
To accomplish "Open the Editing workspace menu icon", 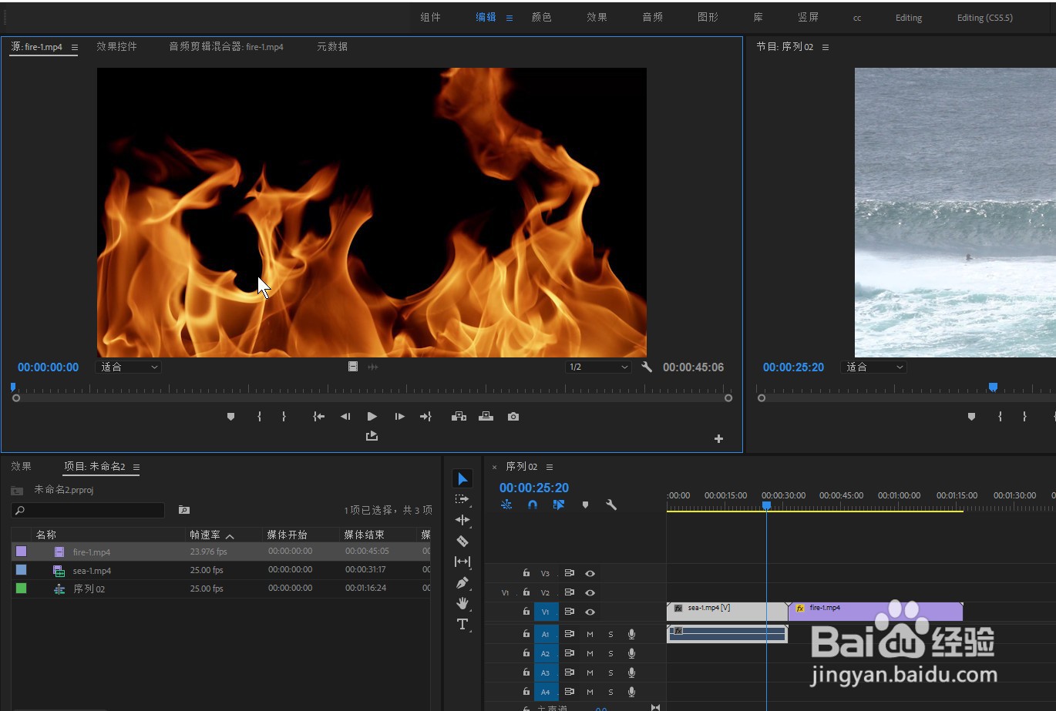I will [510, 18].
